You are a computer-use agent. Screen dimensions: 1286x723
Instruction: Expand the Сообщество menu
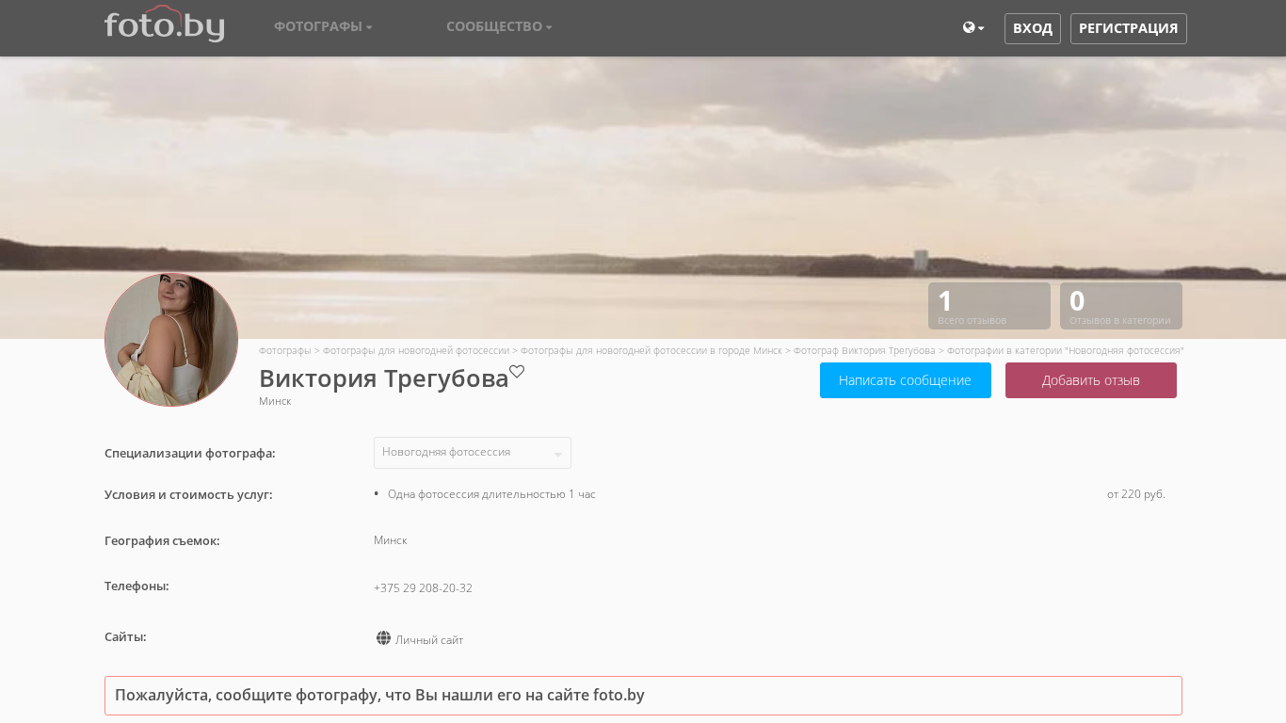(499, 26)
